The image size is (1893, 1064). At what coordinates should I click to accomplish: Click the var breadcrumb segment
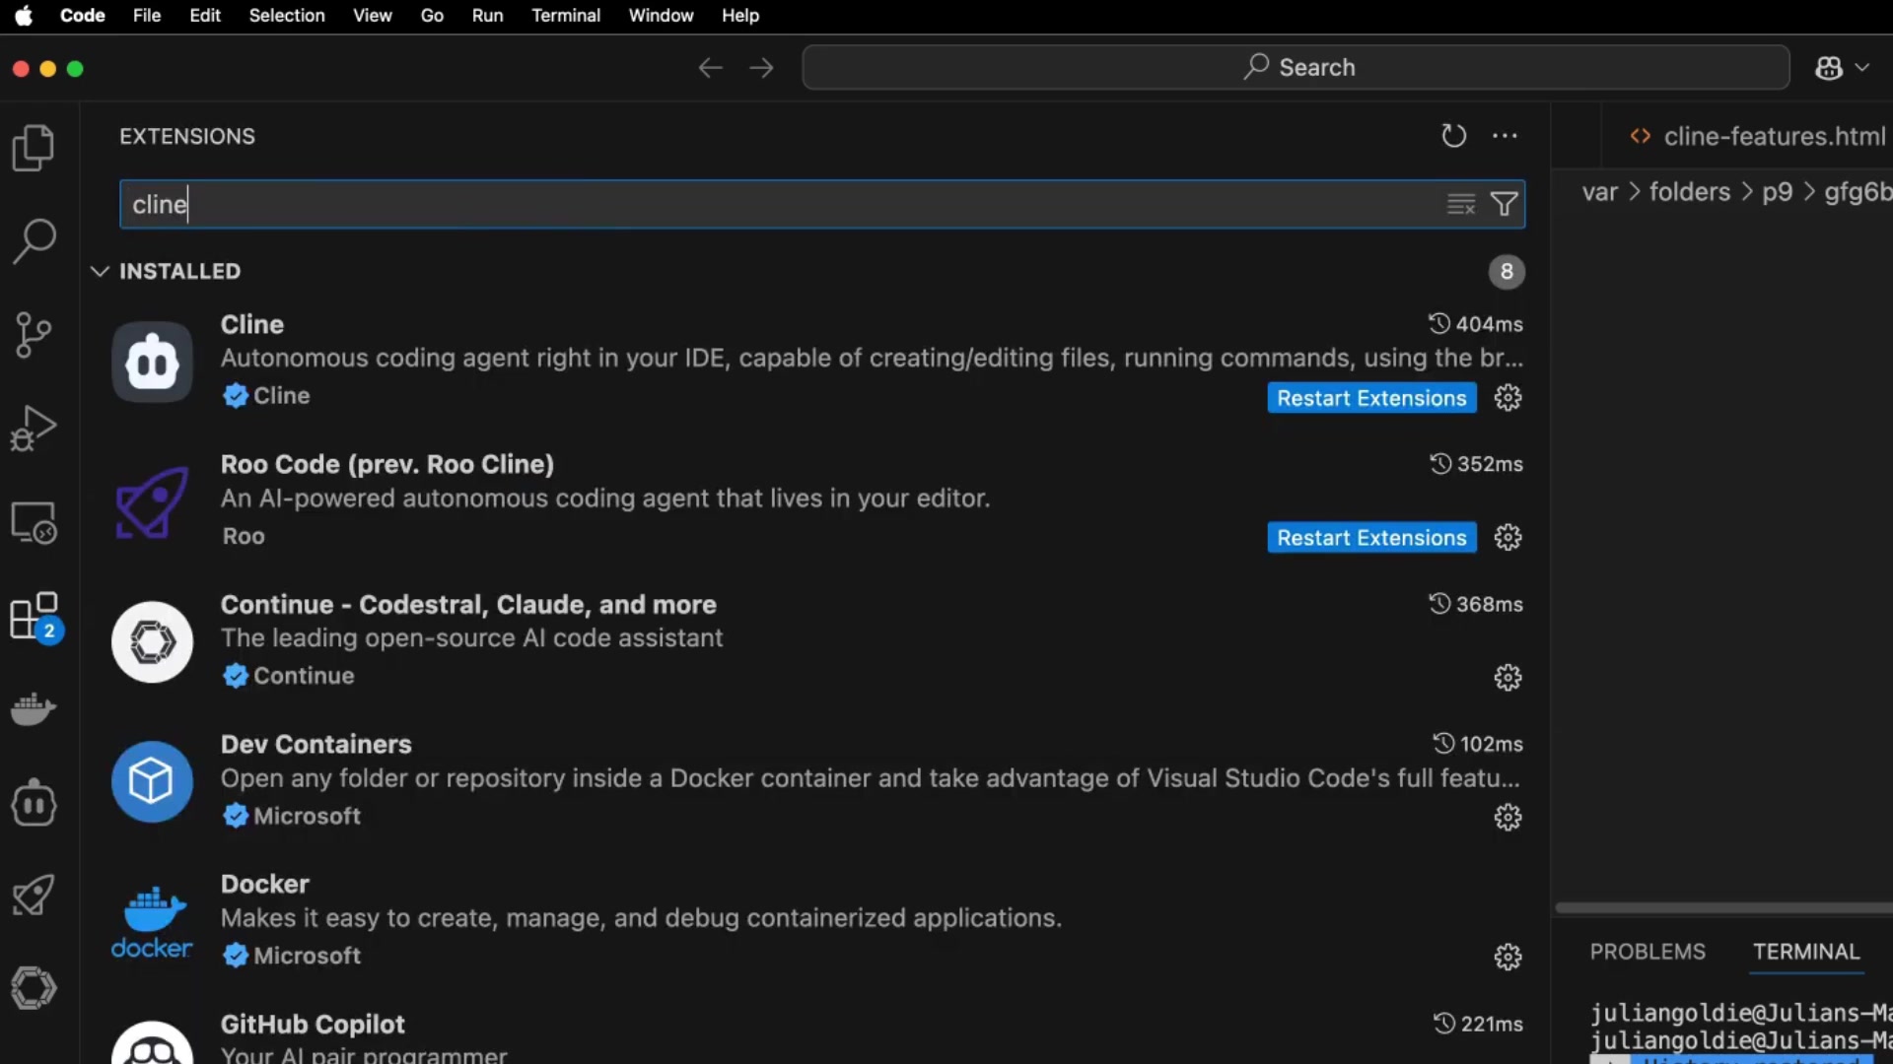click(1599, 192)
